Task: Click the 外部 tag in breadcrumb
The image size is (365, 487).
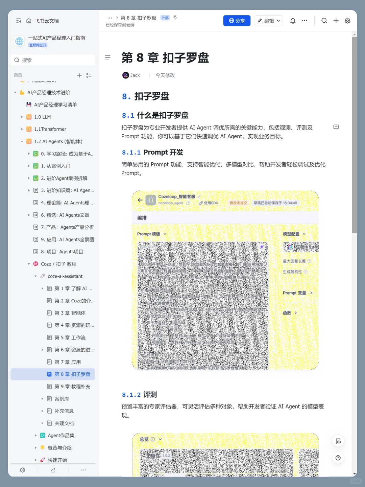Action: coord(165,18)
